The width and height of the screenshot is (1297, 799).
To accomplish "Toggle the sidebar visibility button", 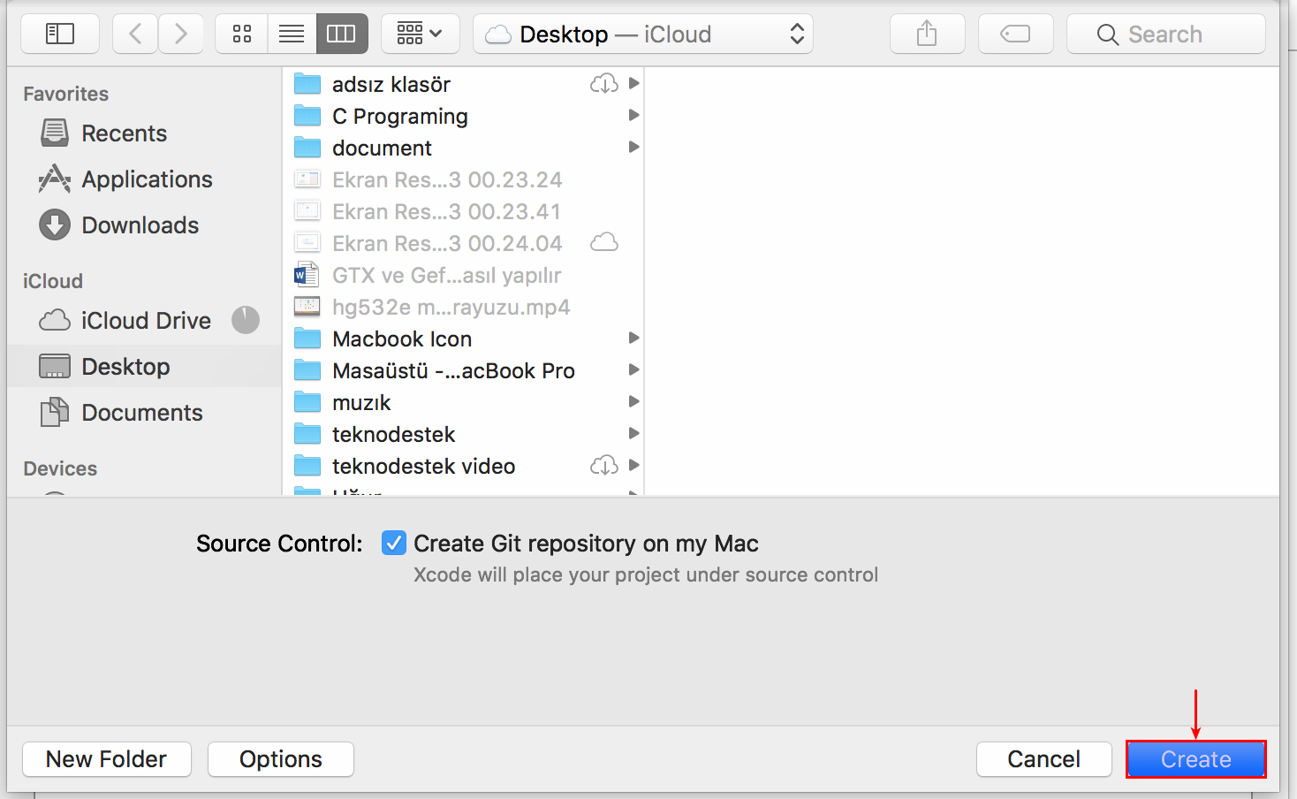I will coord(59,34).
